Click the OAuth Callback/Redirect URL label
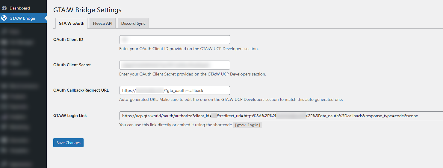443x168 pixels. pos(81,90)
